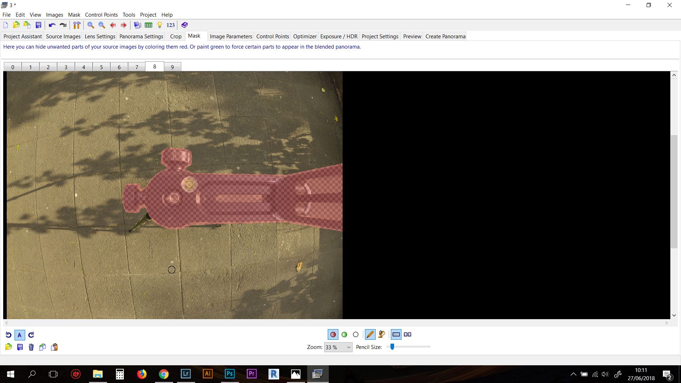Open the help book icon
The image size is (681, 383).
pos(184,25)
